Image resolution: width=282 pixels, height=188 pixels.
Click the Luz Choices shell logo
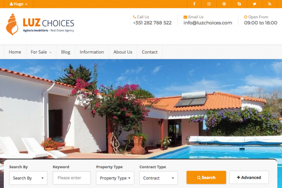tap(12, 24)
